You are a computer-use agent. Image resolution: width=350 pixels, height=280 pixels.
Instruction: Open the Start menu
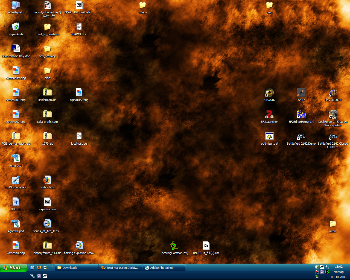coord(13,268)
